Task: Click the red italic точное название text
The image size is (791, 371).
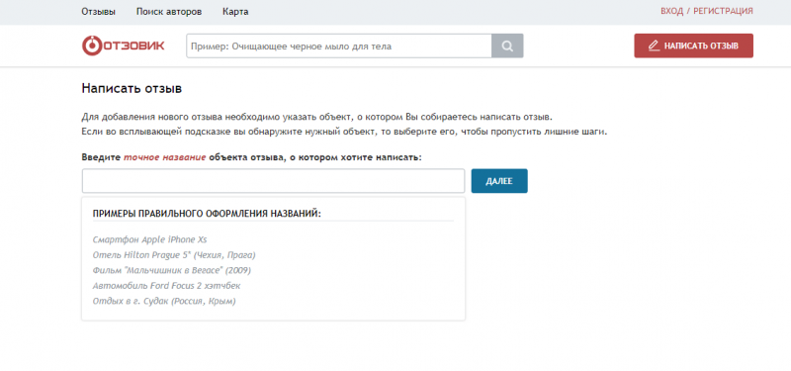Action: 165,157
